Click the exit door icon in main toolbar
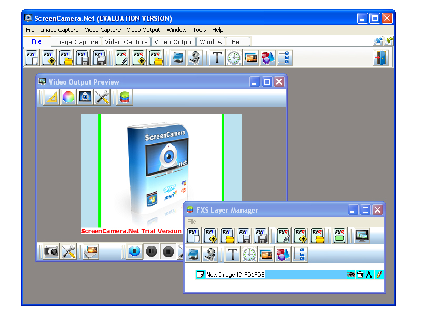The image size is (421, 315). 380,58
